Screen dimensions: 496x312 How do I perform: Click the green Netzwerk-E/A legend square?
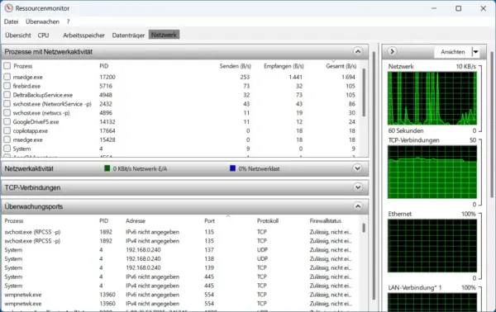click(107, 168)
